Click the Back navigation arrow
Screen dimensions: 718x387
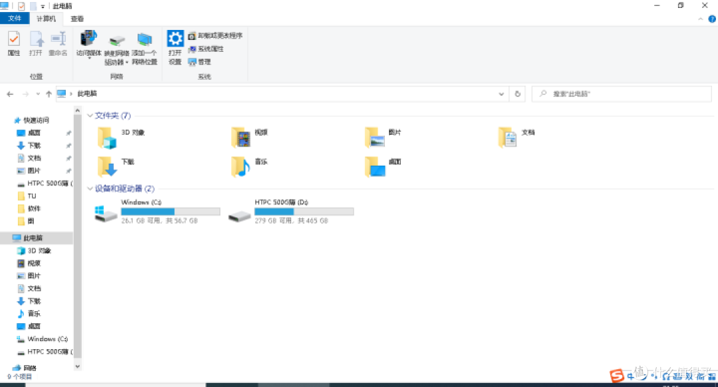pos(10,94)
